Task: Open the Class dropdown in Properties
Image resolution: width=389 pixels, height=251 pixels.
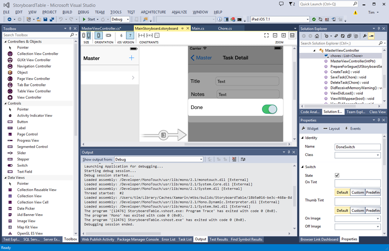Action: 357,155
